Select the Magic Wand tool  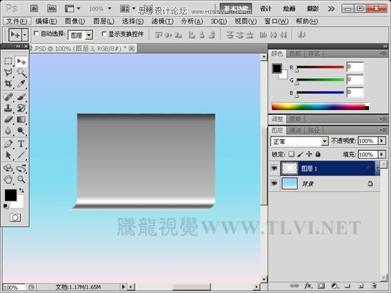[21, 72]
